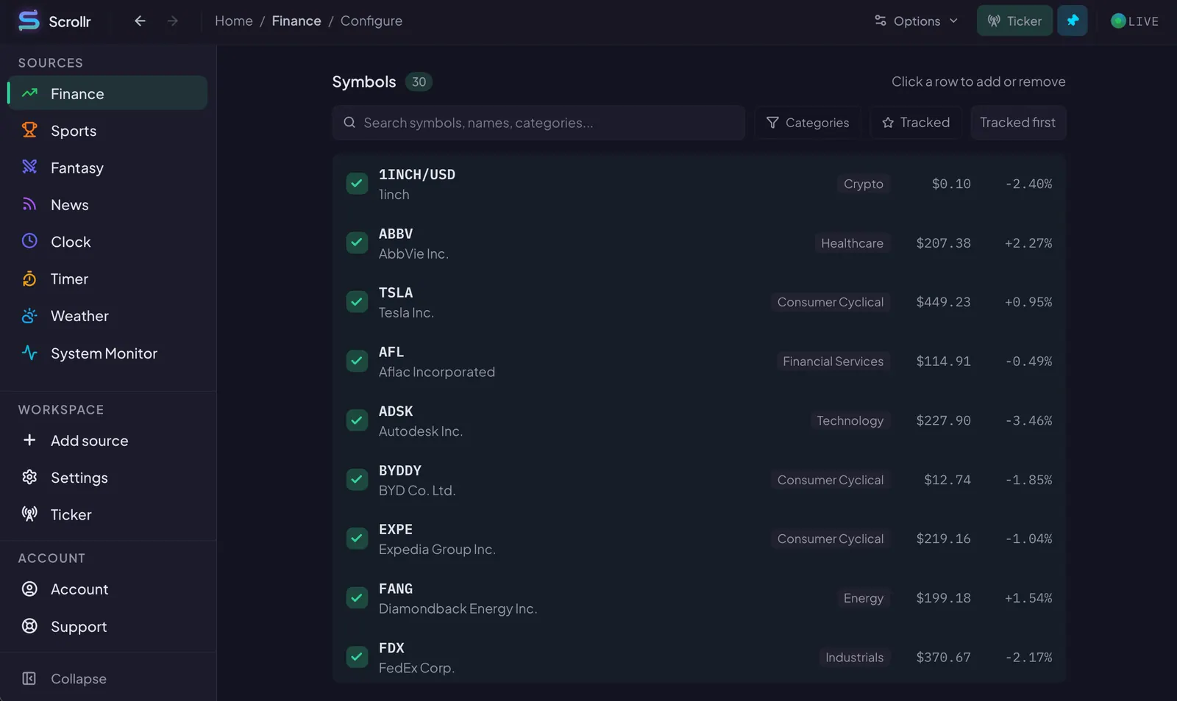This screenshot has width=1177, height=701.
Task: Open the Fantasy source
Action: click(107, 168)
